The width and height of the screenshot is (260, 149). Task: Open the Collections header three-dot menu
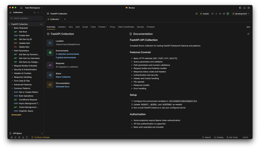click(42, 13)
